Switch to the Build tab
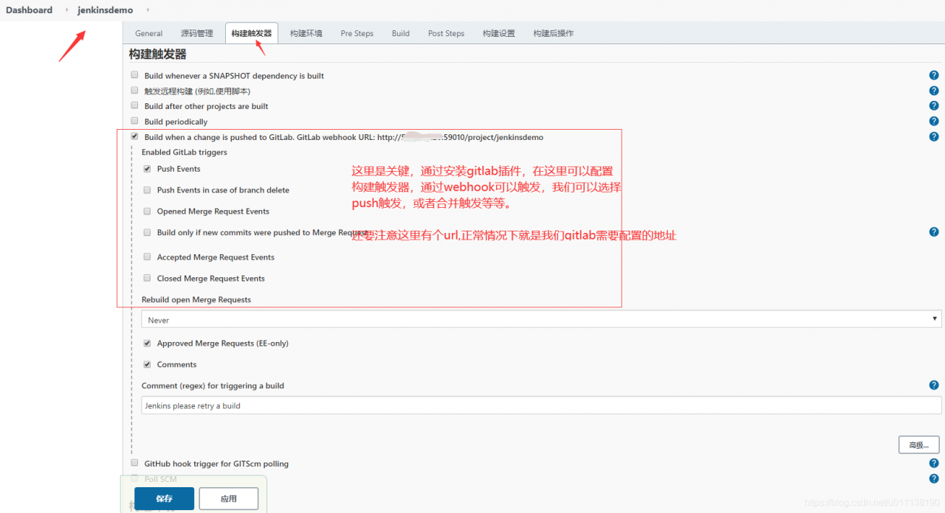Viewport: 945px width, 513px height. (401, 33)
